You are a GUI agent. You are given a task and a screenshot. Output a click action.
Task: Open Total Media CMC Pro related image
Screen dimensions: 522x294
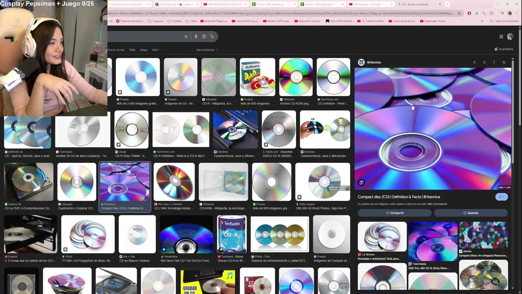point(433,241)
